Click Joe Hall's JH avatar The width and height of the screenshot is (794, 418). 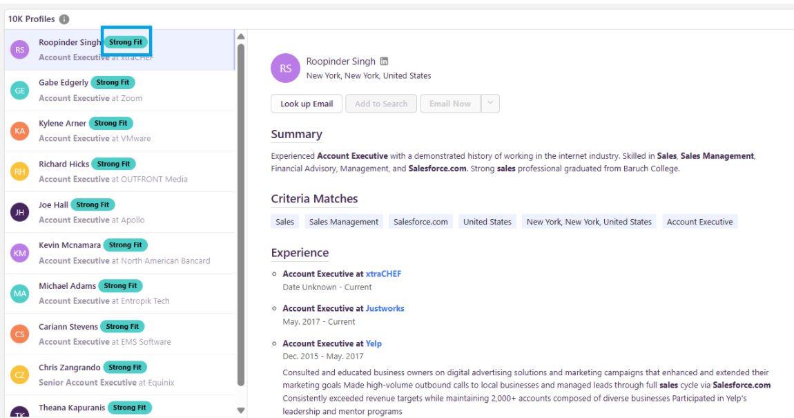tap(20, 212)
